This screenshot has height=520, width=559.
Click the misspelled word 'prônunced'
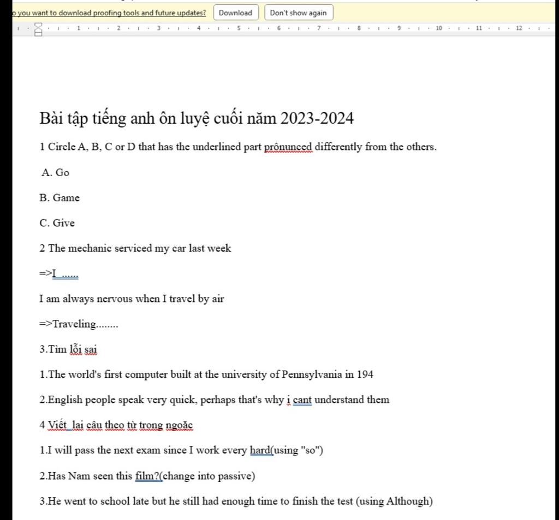tap(288, 147)
